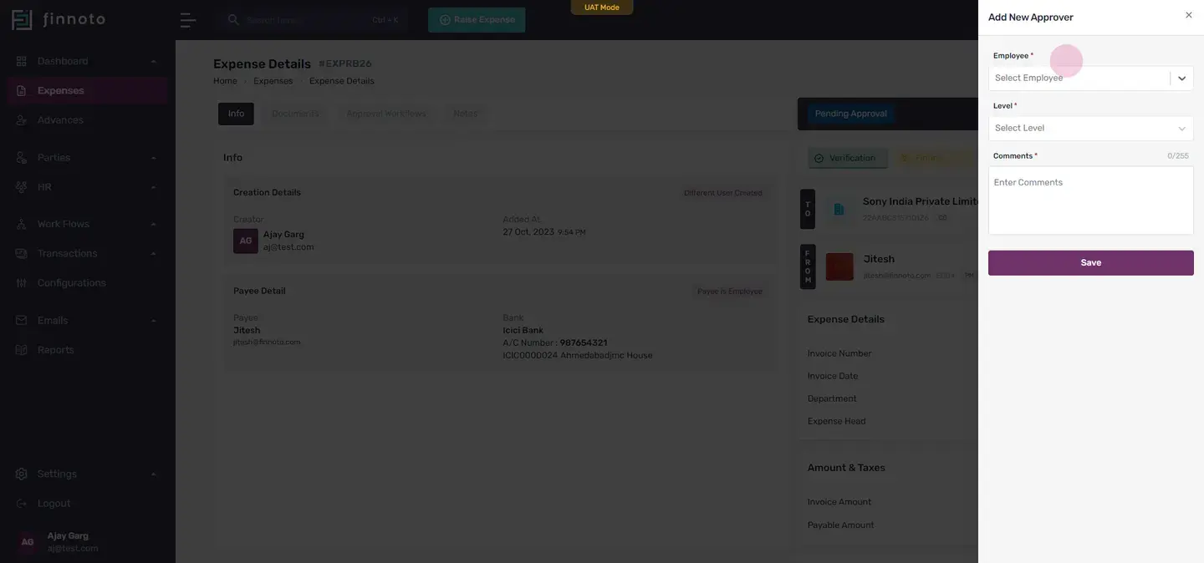This screenshot has height=563, width=1204.
Task: Click the HR sidebar icon
Action: tap(22, 187)
